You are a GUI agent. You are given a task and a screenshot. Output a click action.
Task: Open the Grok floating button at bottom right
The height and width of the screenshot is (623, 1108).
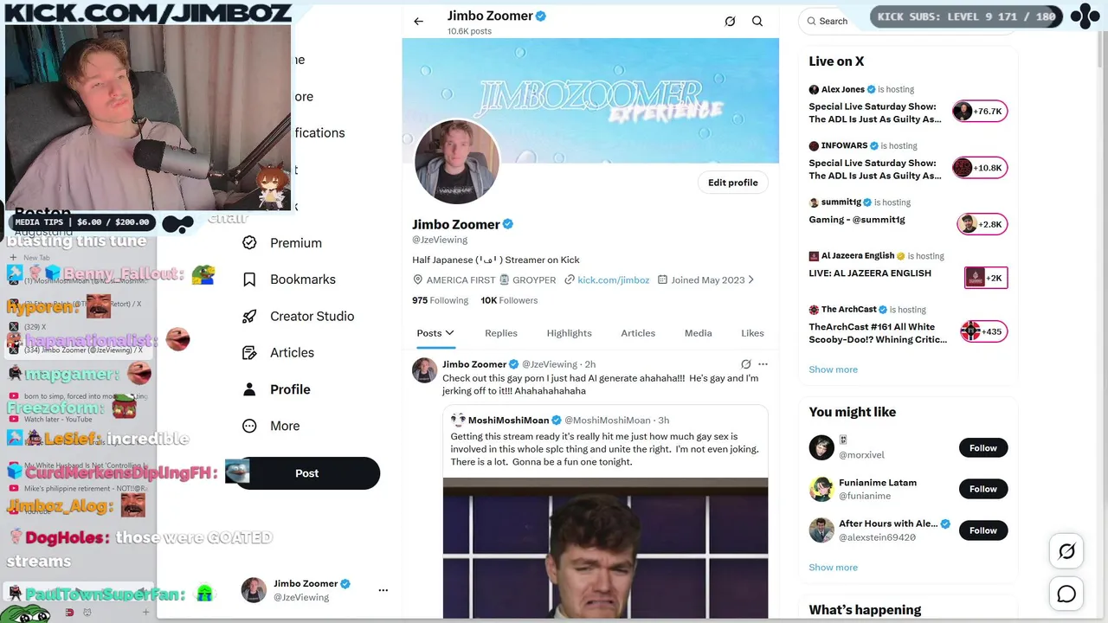click(1066, 551)
